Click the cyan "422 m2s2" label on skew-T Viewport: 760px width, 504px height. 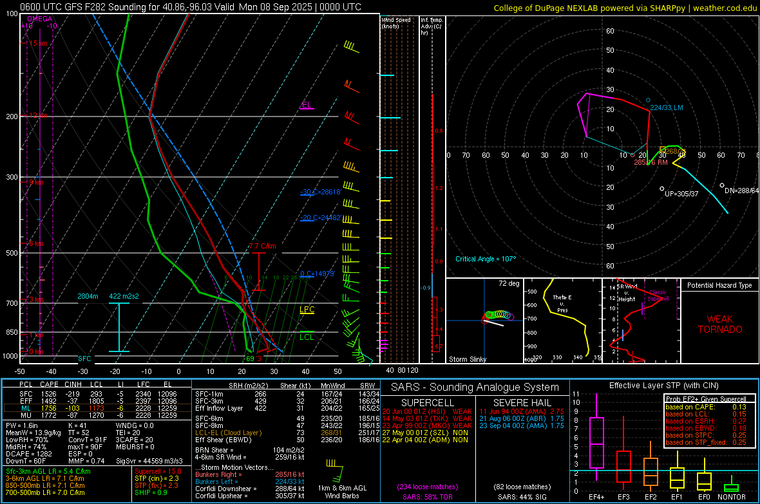pyautogui.click(x=124, y=296)
